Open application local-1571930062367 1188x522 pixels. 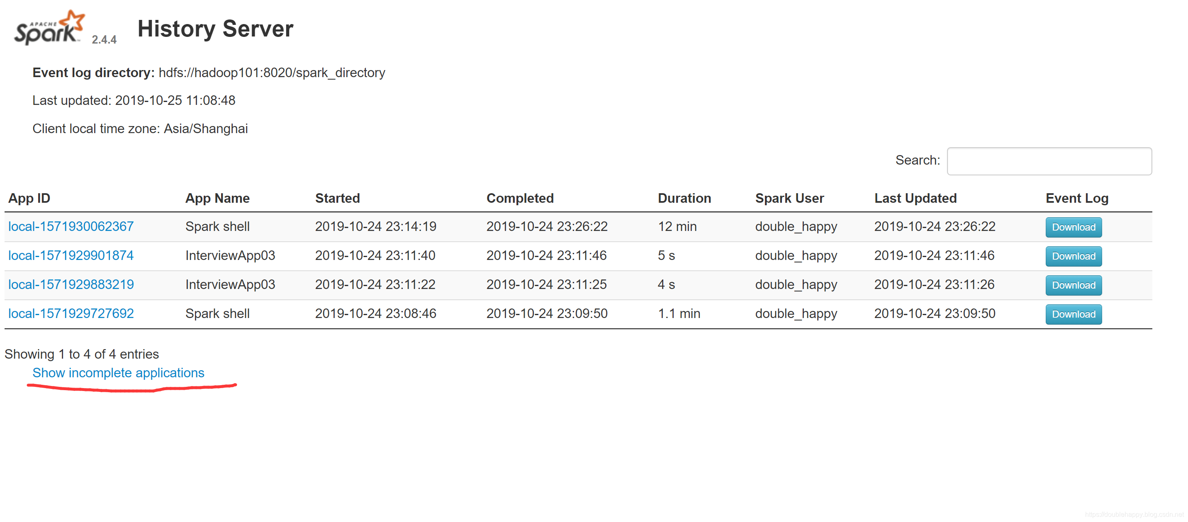pos(71,226)
